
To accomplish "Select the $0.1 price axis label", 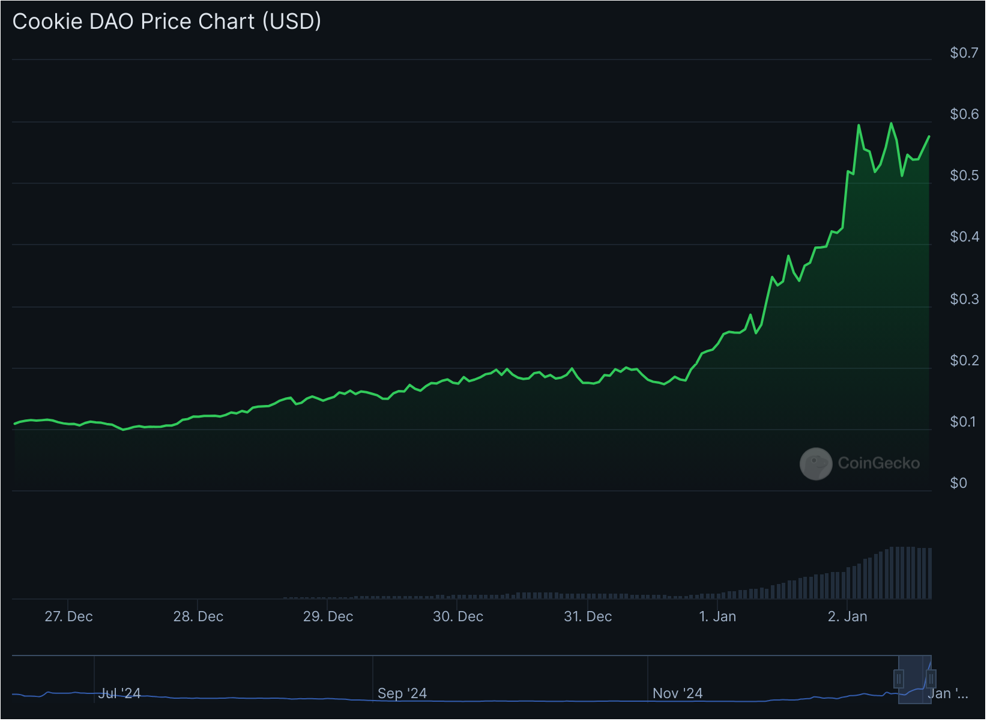I will point(964,422).
